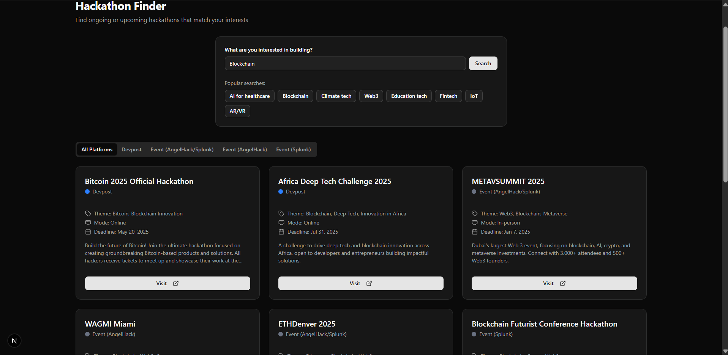Click the METAVSUMMIT 2025 title
This screenshot has height=355, width=728.
coord(508,181)
